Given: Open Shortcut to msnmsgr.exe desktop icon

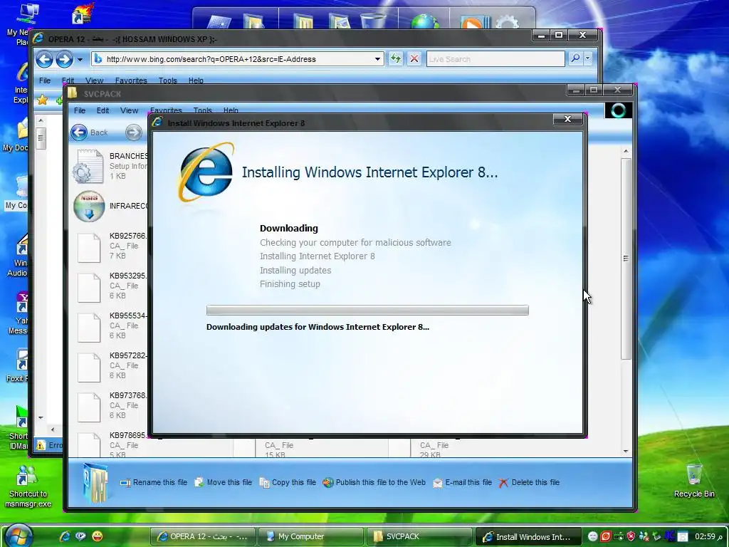Looking at the screenshot, I should coord(28,486).
